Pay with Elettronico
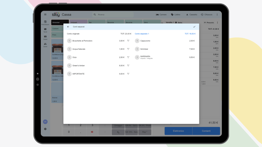 pyautogui.click(x=179, y=131)
